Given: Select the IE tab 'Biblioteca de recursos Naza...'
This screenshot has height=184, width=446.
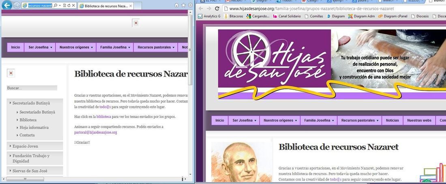Looking at the screenshot, I should tap(105, 6).
